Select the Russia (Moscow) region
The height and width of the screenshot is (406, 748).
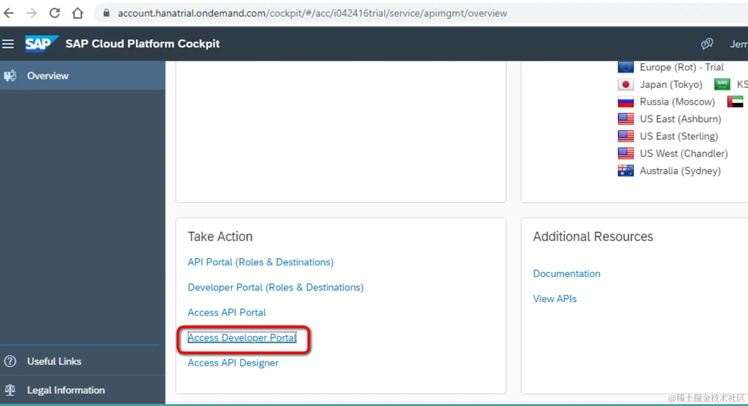tap(677, 102)
